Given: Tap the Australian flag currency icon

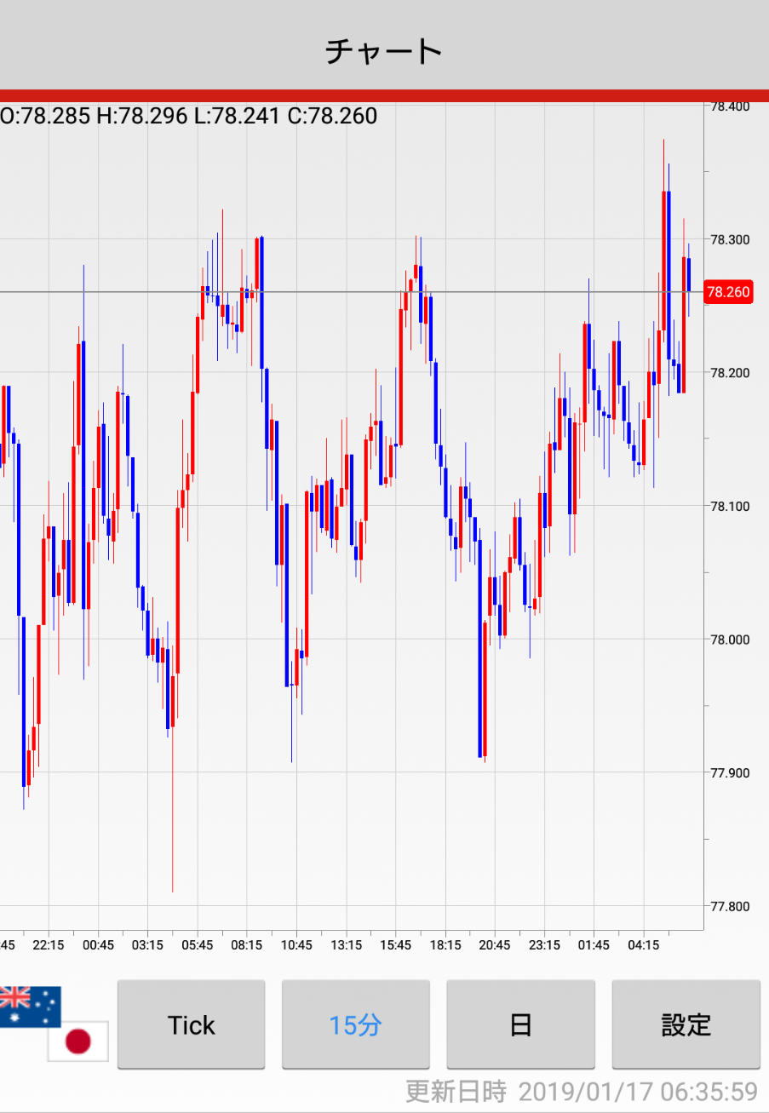Looking at the screenshot, I should pyautogui.click(x=30, y=1006).
